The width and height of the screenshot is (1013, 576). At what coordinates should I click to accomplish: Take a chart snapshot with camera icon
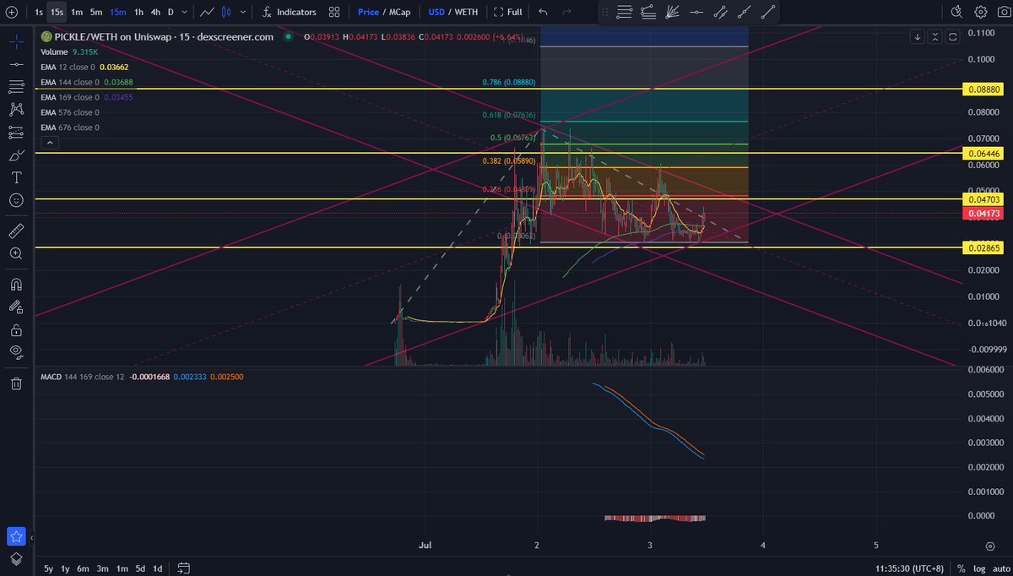tap(1003, 13)
